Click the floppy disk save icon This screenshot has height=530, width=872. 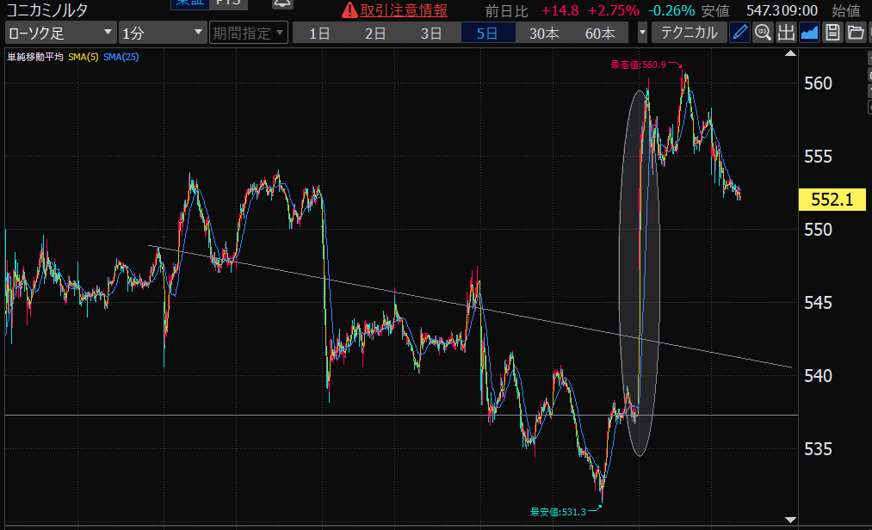tap(832, 34)
